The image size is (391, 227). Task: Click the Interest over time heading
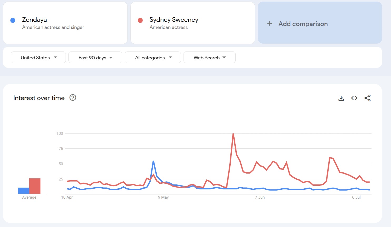[39, 98]
